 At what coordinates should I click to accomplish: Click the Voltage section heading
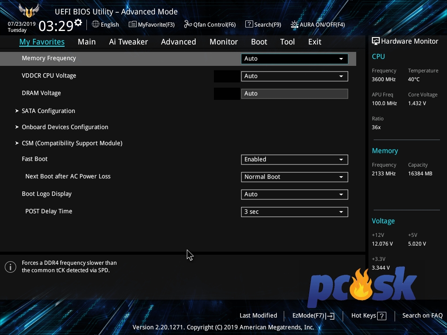[383, 221]
